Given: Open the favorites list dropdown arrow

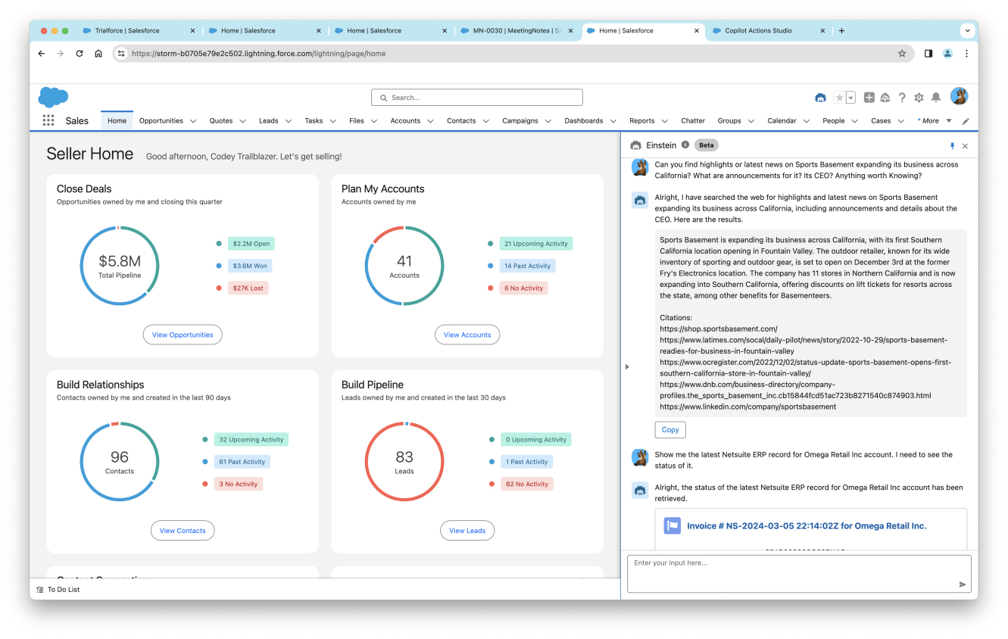Looking at the screenshot, I should [x=850, y=98].
